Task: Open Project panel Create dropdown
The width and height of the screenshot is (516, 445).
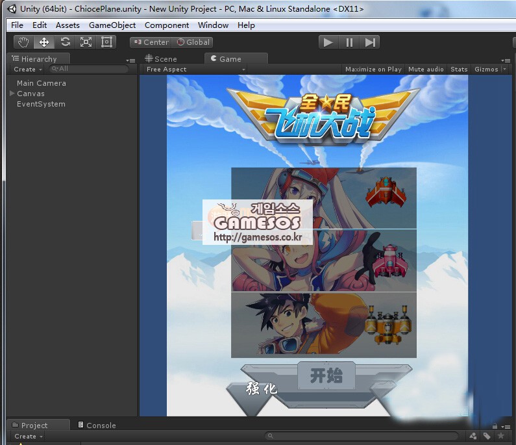Action: (29, 436)
